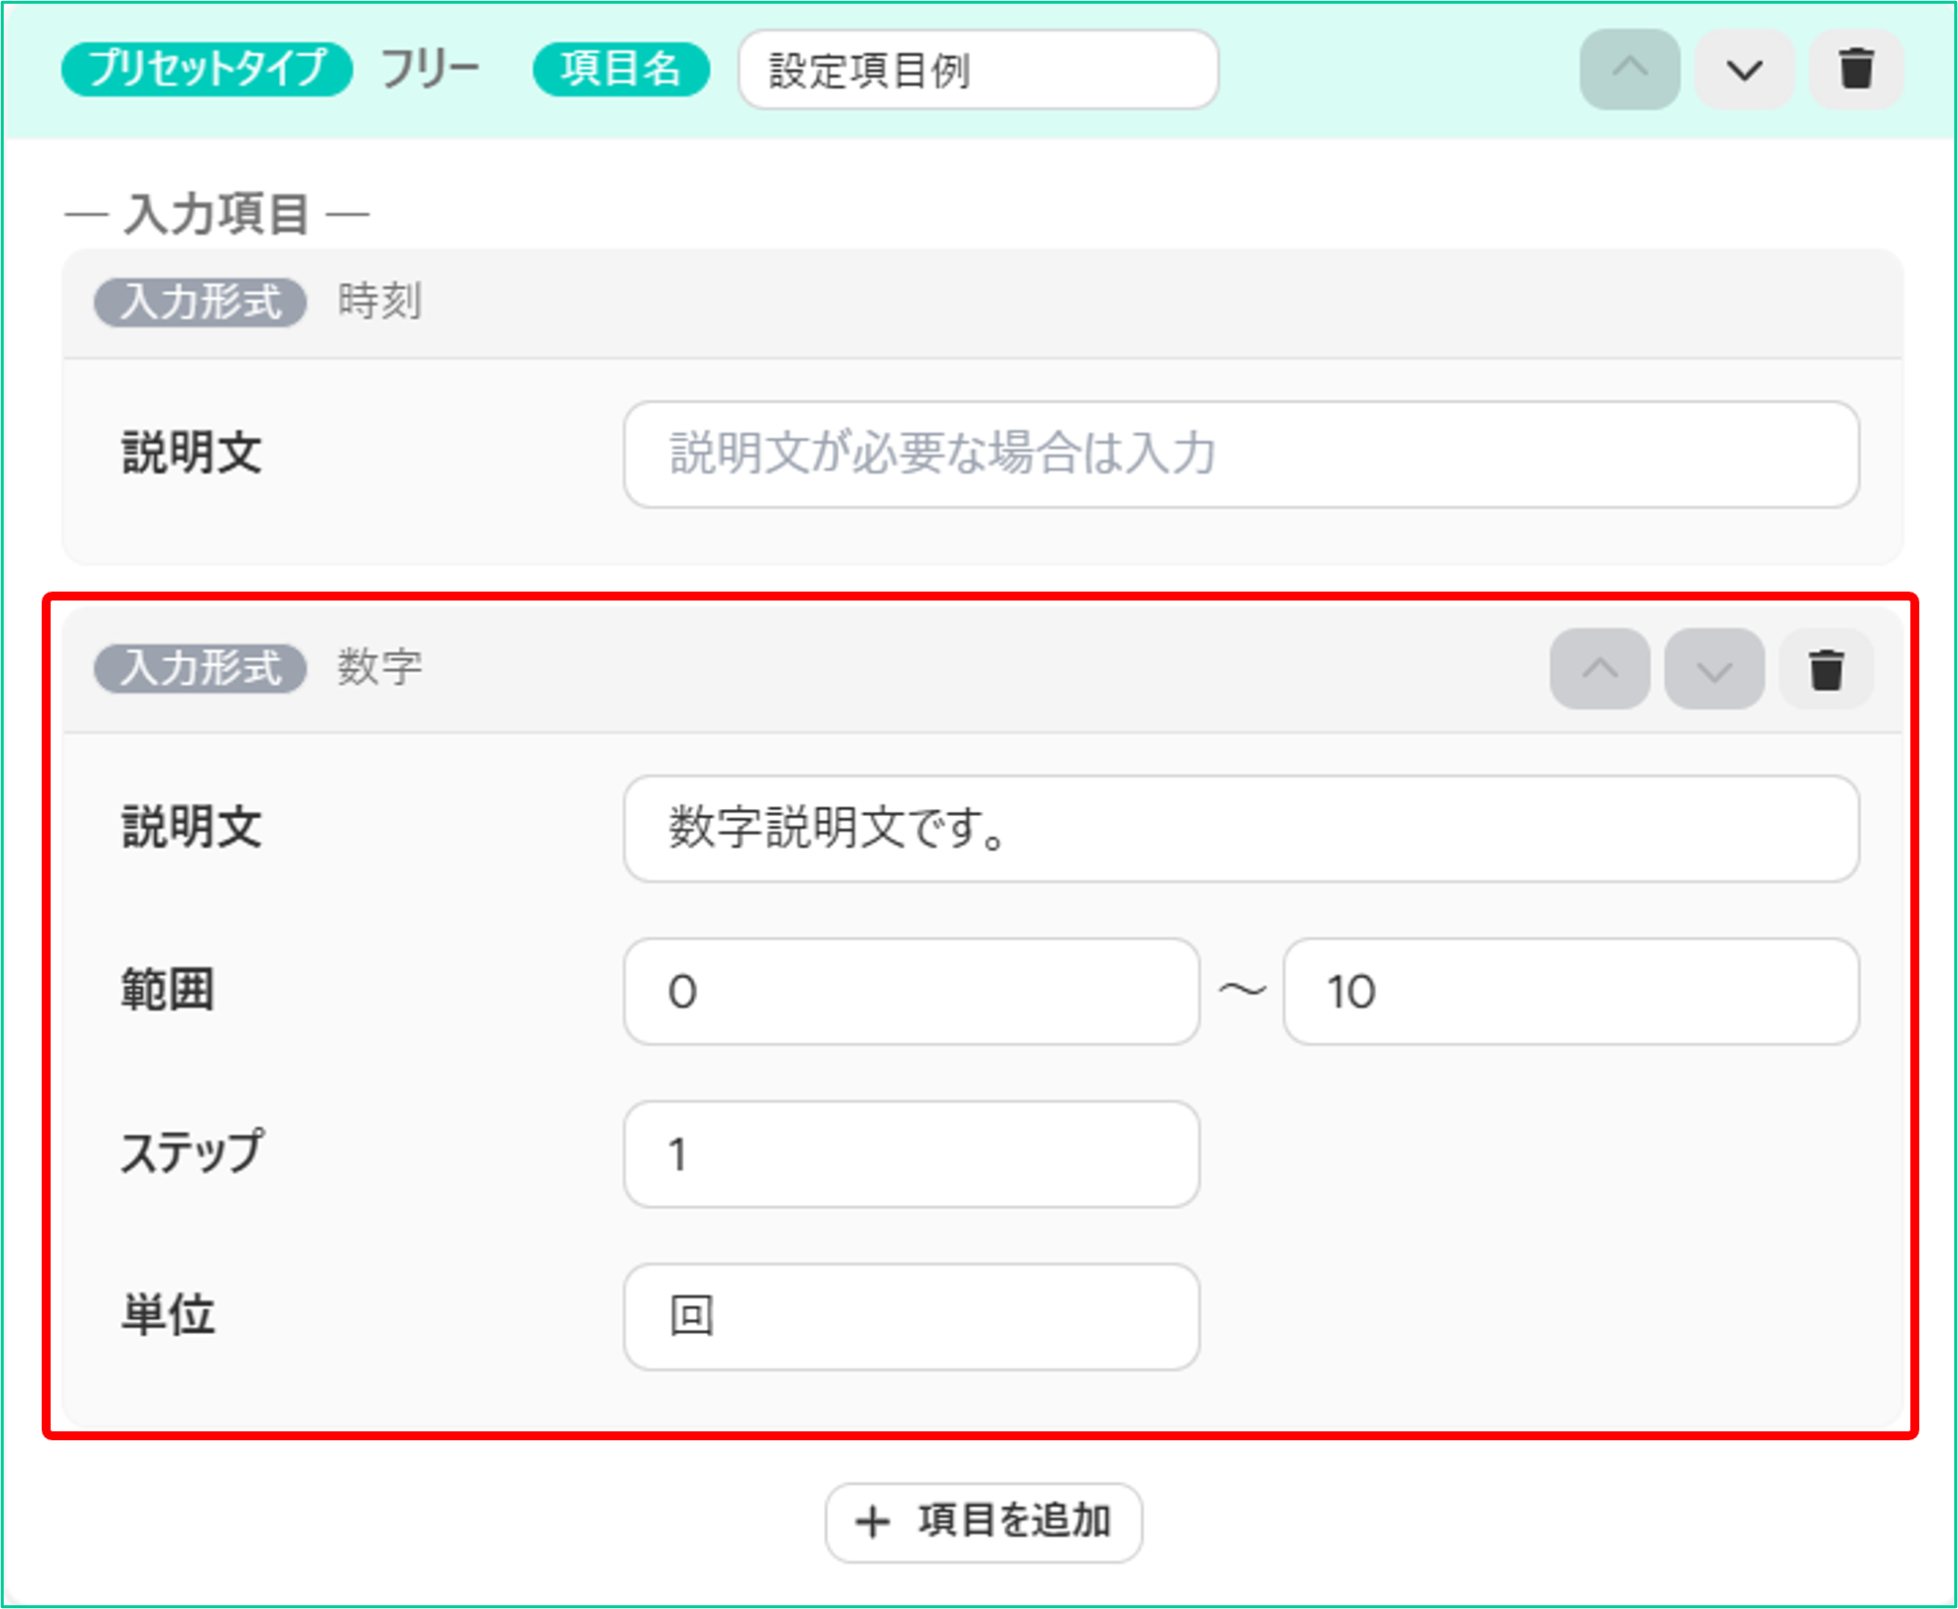Image resolution: width=1958 pixels, height=1609 pixels.
Task: Focus the empty 説明文 field under 時刻
Action: tap(1241, 455)
